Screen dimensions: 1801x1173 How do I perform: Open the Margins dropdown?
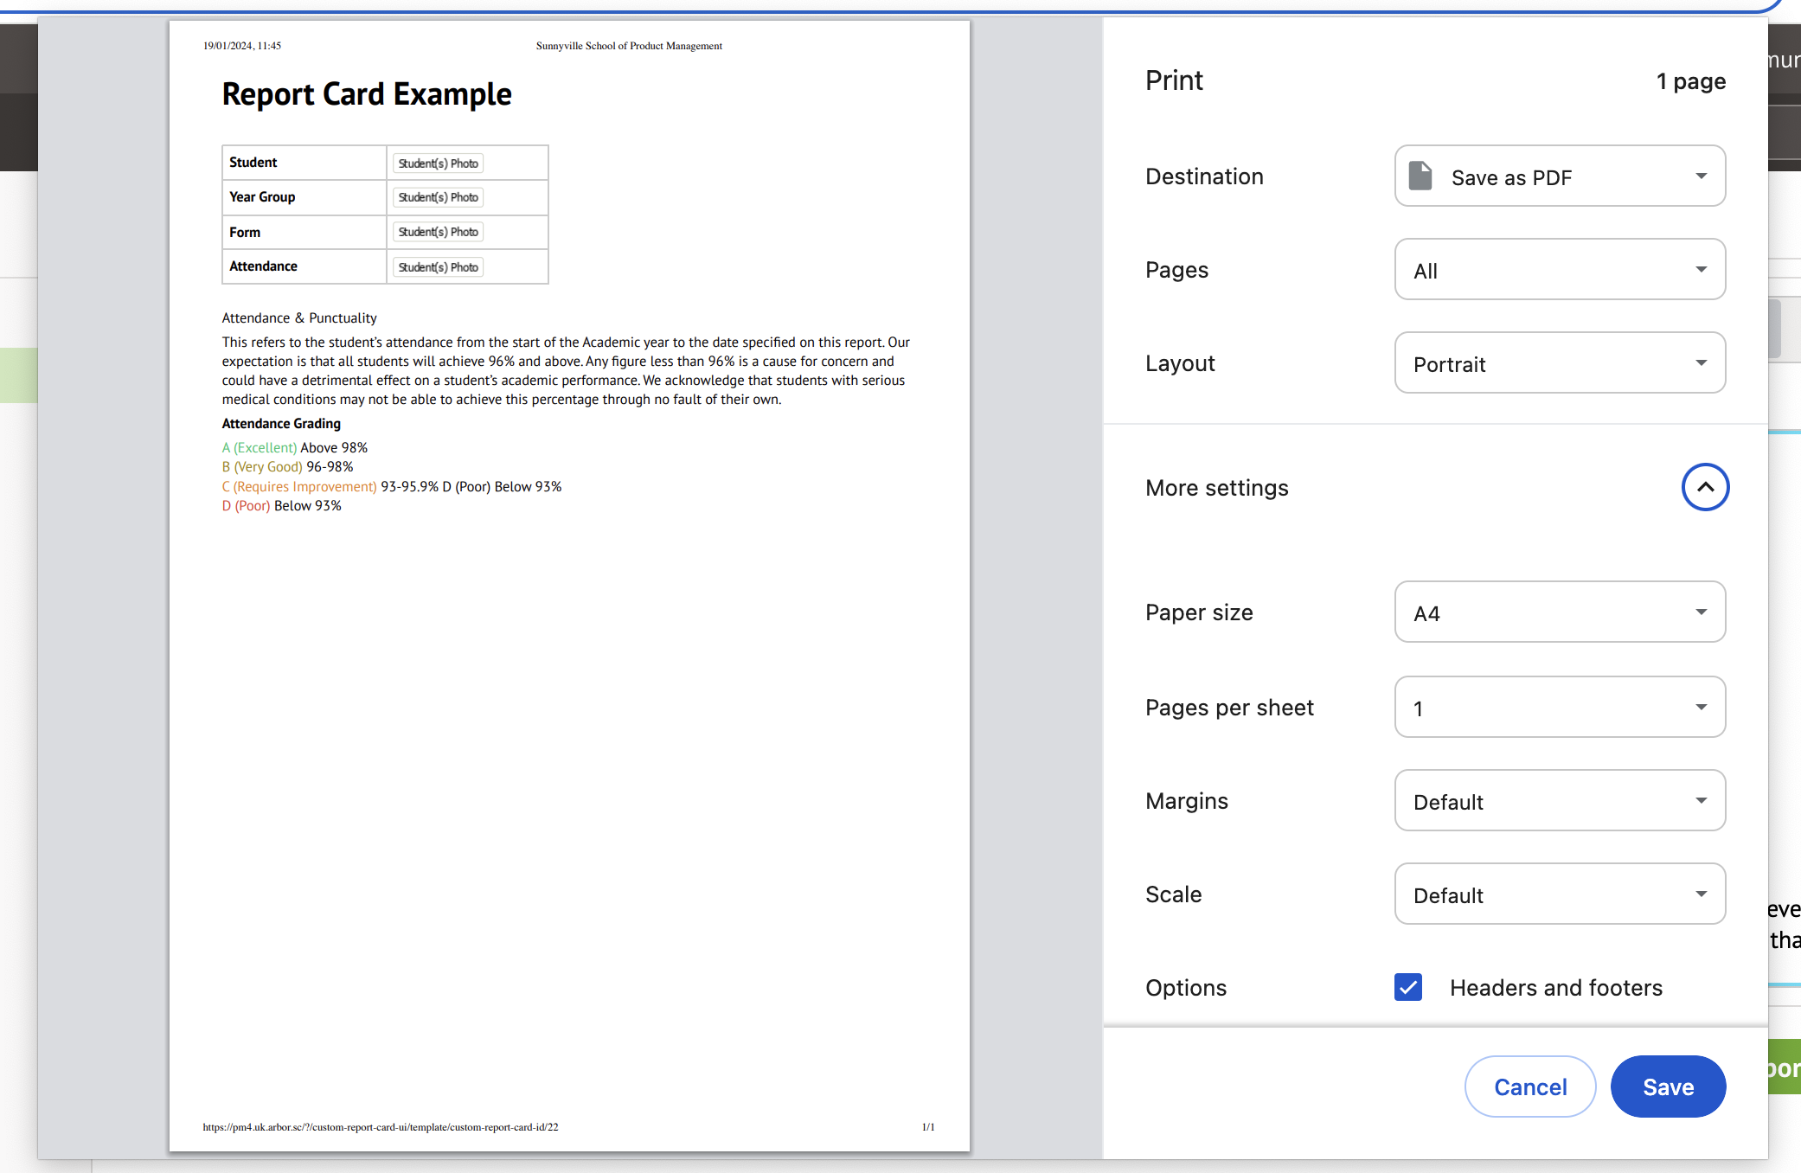(1560, 801)
